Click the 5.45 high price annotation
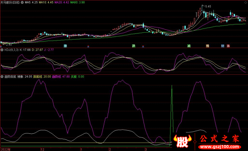 (x=208, y=6)
